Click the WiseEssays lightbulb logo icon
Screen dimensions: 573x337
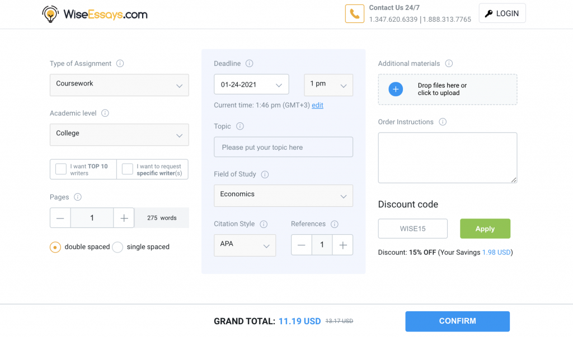(x=50, y=14)
